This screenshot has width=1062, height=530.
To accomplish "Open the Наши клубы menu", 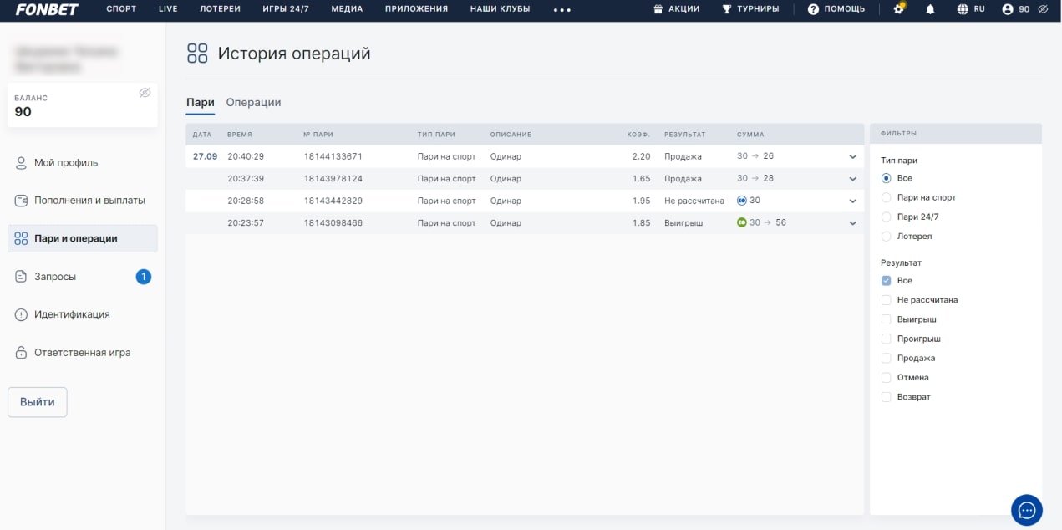I will 500,9.
